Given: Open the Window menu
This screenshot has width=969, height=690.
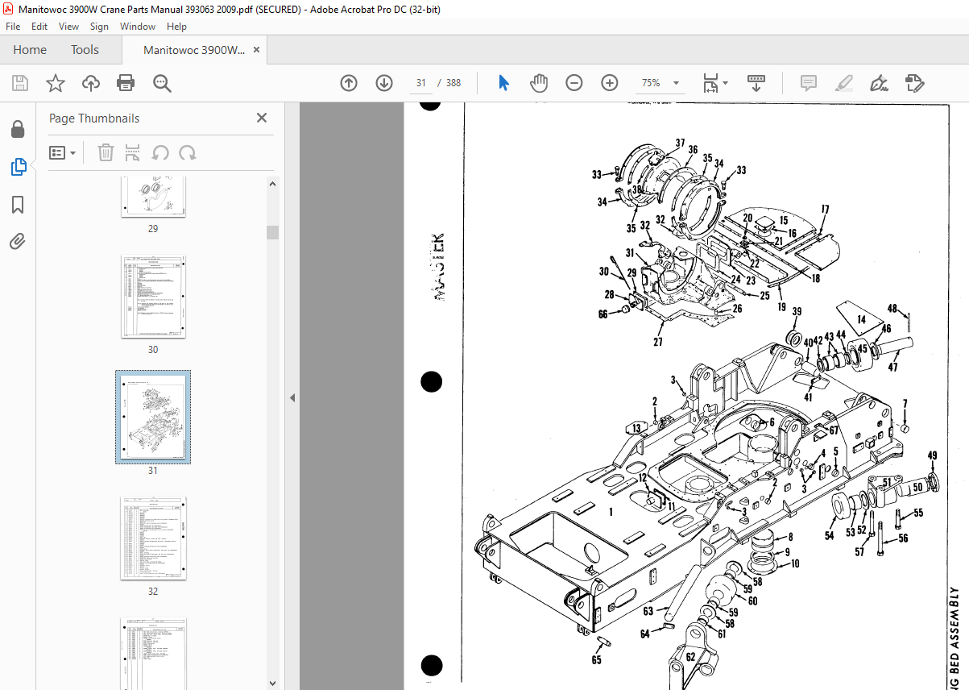Looking at the screenshot, I should tap(138, 26).
